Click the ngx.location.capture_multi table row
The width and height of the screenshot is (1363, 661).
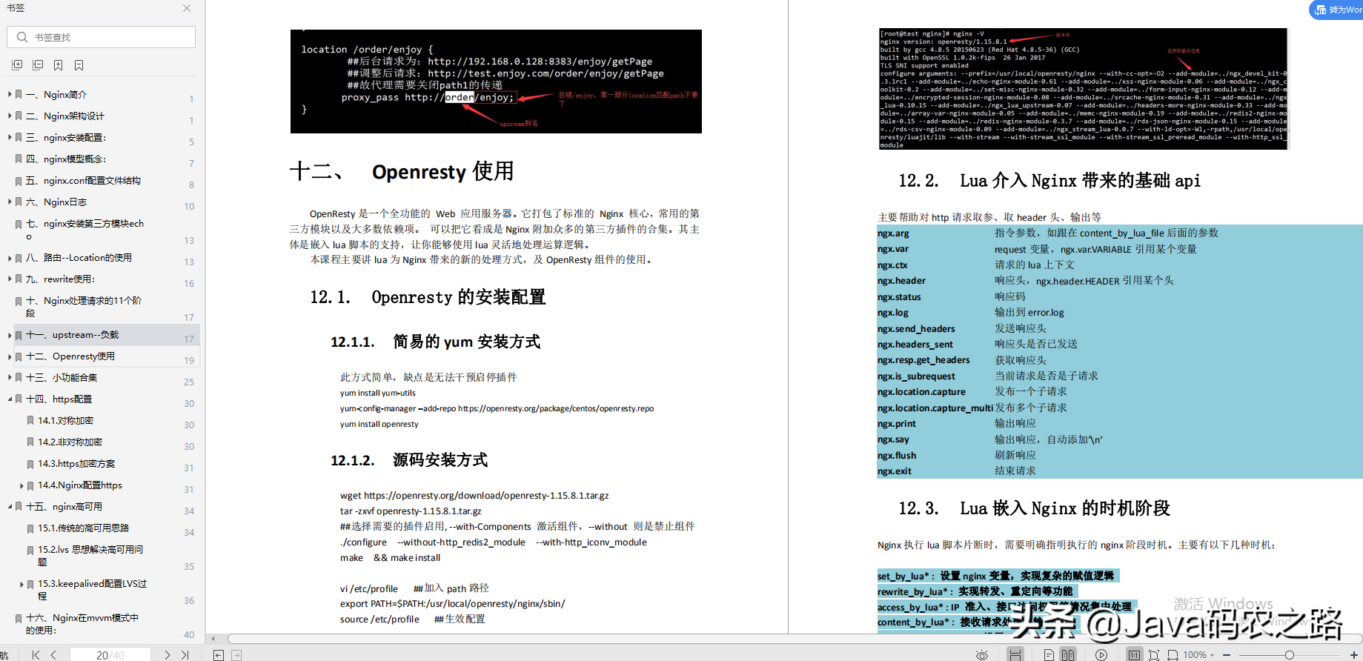(1120, 408)
